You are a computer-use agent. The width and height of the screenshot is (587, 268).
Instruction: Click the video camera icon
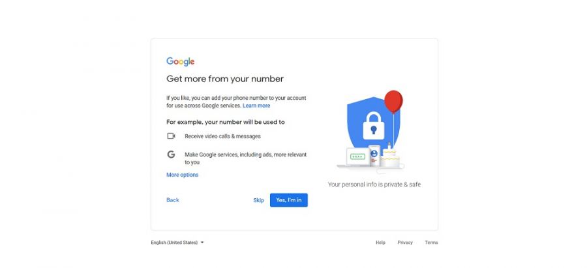coord(171,136)
